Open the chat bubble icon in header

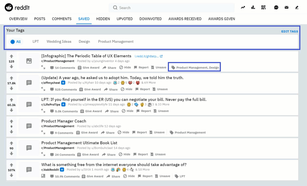pos(276,7)
